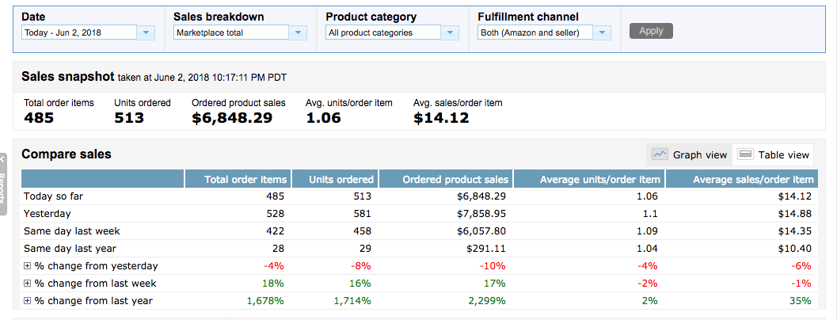The height and width of the screenshot is (320, 837).
Task: Click the '-10%' sales change value
Action: [494, 266]
